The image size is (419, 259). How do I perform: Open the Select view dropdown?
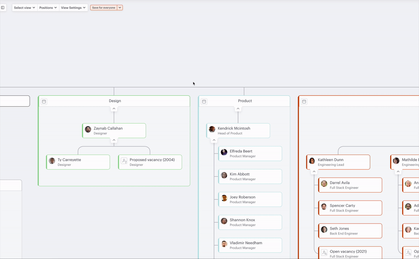24,8
